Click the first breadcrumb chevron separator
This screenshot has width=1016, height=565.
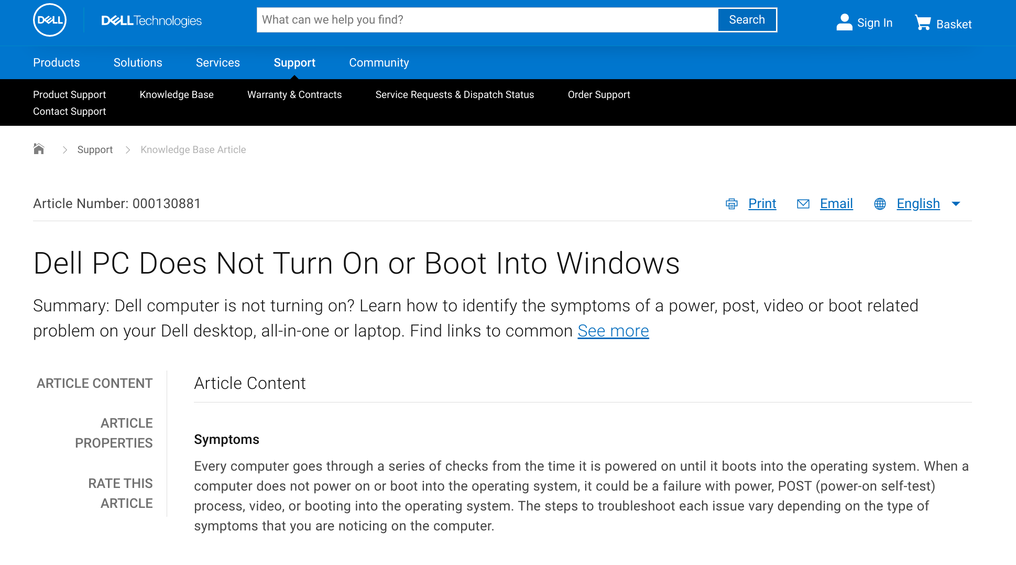[x=65, y=150]
